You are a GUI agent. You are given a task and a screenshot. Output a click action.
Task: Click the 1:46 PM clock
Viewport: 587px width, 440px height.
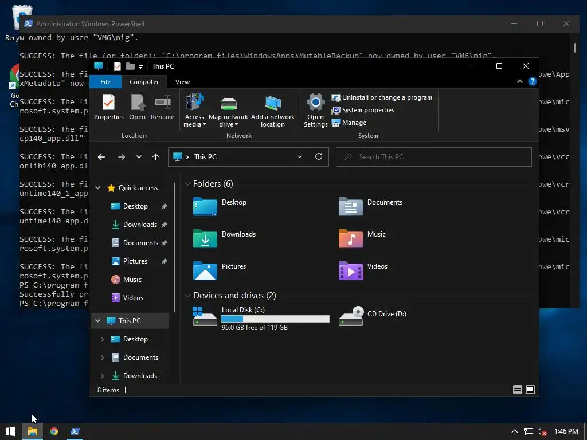pos(566,431)
